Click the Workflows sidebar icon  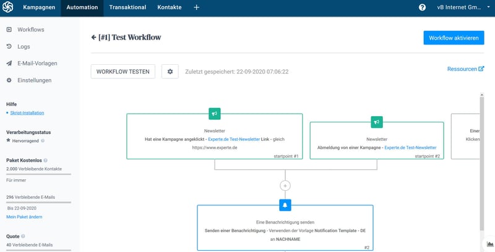pos(9,30)
